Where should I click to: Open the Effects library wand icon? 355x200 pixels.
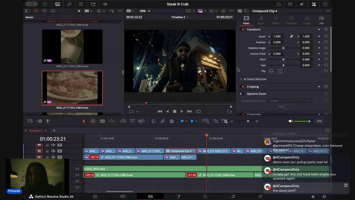69,4
